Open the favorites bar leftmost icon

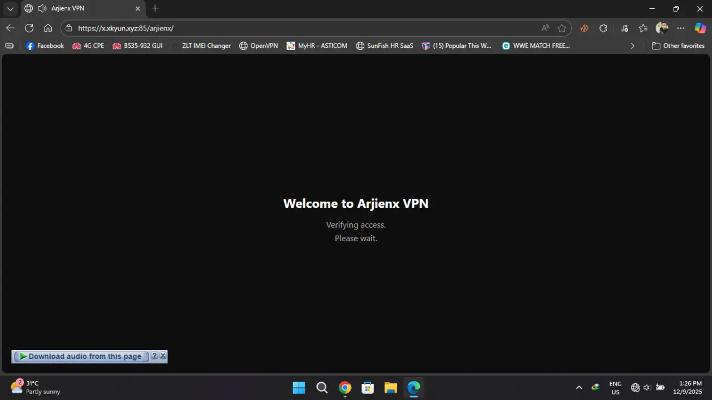click(x=9, y=46)
